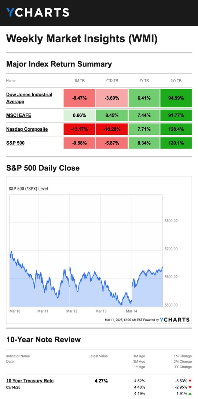Viewport: 198px width, 399px height.
Task: Click the red down arrow beside -5.53%
Action: (190, 381)
